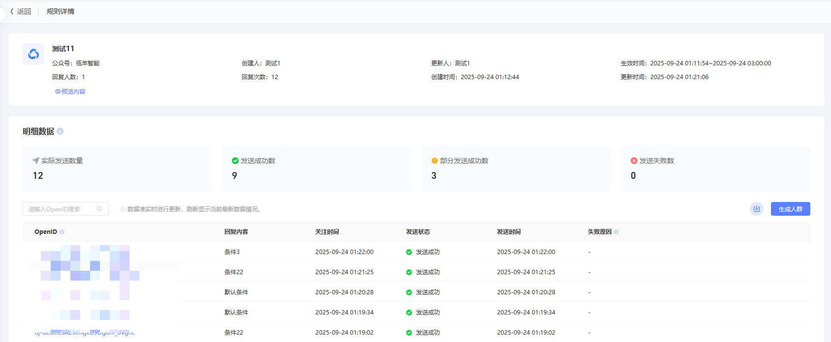Image resolution: width=831 pixels, height=342 pixels.
Task: Click the red 发送失败数 error icon
Action: (634, 161)
